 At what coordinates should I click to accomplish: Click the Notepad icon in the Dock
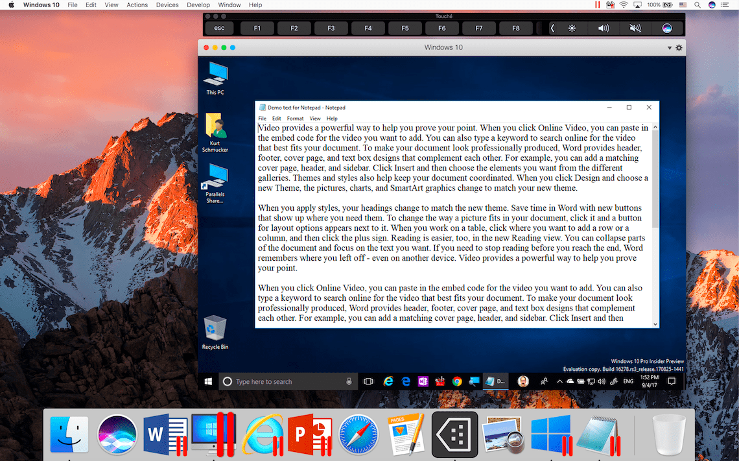point(598,434)
